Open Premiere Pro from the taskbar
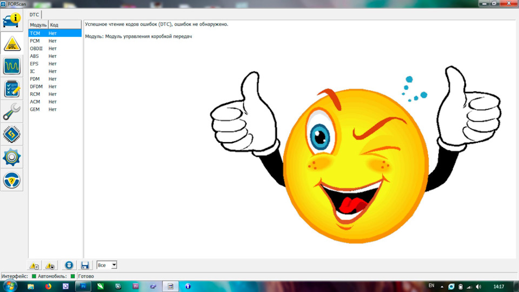The image size is (519, 292). coord(136,287)
